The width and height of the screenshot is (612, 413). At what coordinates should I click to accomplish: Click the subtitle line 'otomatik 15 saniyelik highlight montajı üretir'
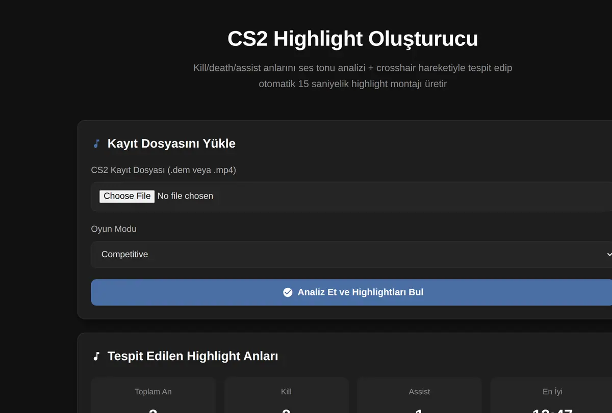[353, 84]
